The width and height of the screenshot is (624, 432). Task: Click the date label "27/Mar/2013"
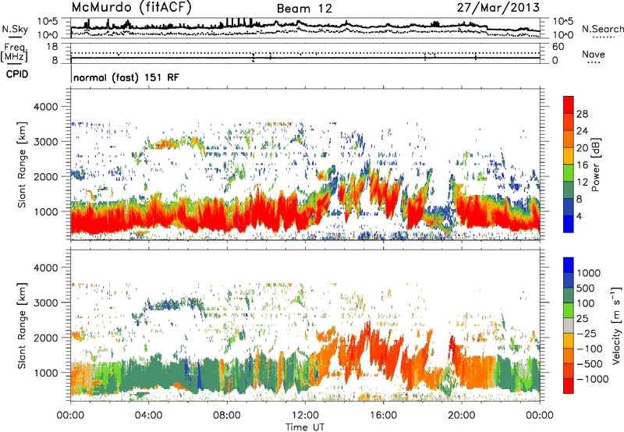498,8
